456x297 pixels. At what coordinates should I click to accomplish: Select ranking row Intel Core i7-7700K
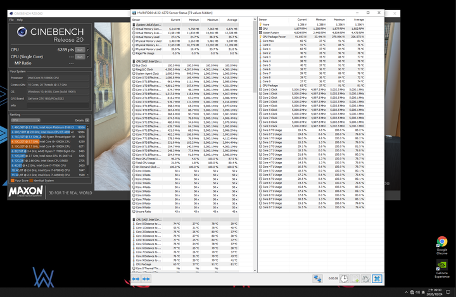[48, 165]
